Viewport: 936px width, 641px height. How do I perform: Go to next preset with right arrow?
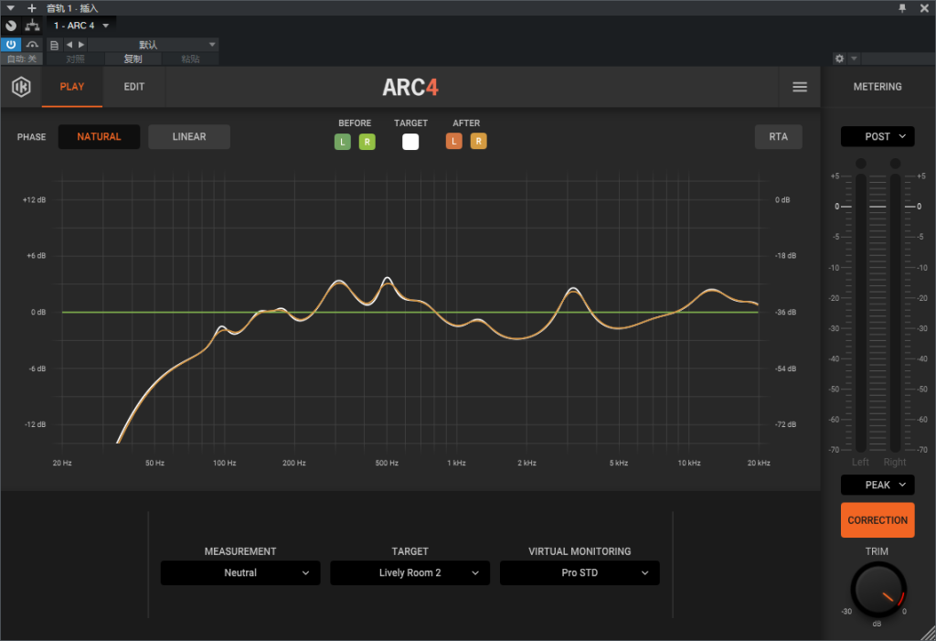[x=81, y=45]
